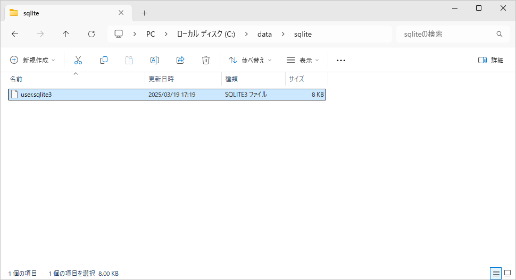Image resolution: width=516 pixels, height=280 pixels.
Task: Open the 表示 view dropdown
Action: (302, 60)
